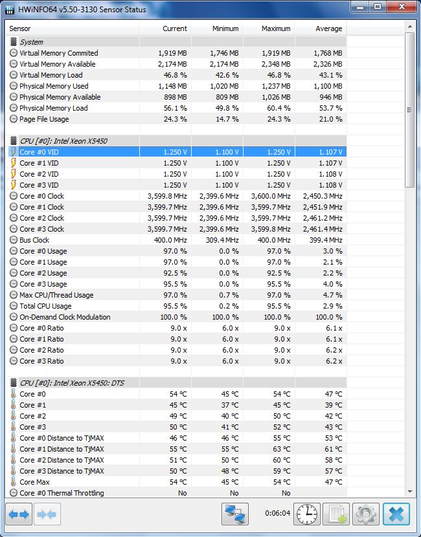
Task: Click the System group chip icon
Action: tap(14, 42)
